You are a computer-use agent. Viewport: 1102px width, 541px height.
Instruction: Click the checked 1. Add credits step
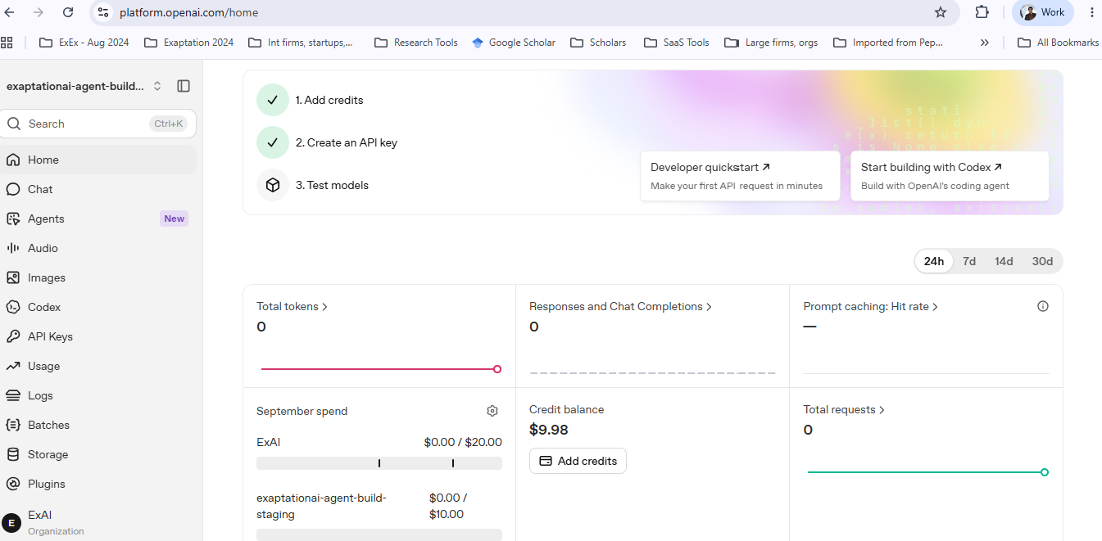point(310,100)
